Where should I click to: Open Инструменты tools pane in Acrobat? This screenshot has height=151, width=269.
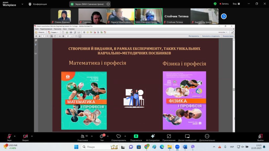(x=194, y=36)
